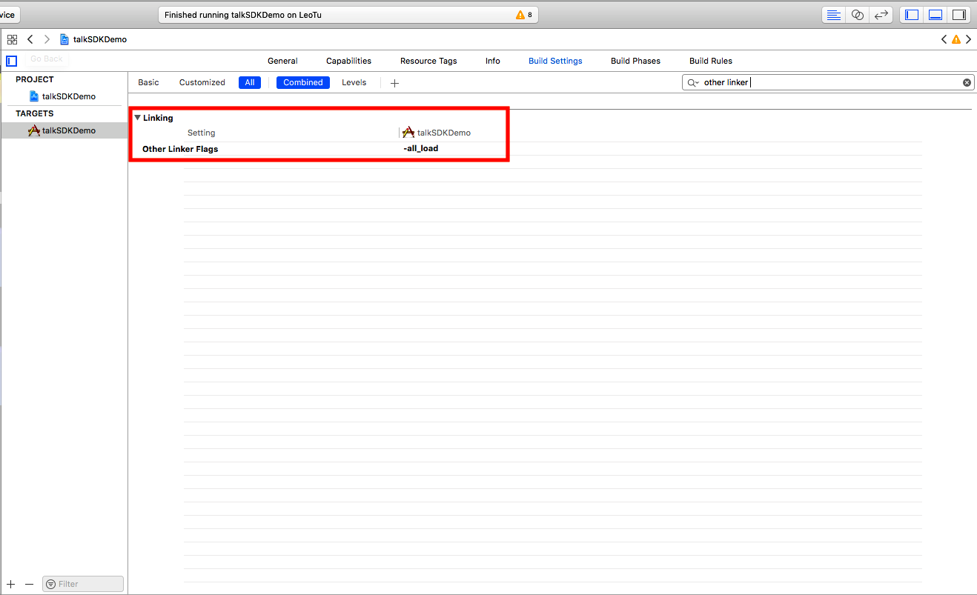Show the Levels view of settings
This screenshot has height=595, width=977.
[354, 82]
